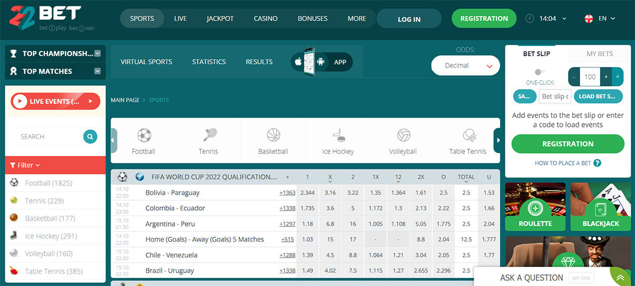The height and width of the screenshot is (286, 635).
Task: Open the Sports menu item
Action: pos(142,18)
